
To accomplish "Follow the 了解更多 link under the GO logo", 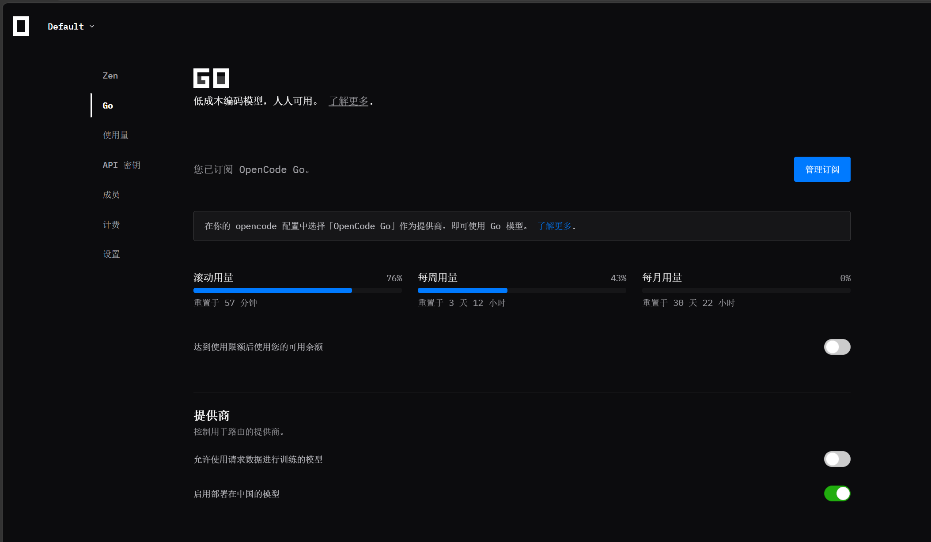I will pyautogui.click(x=348, y=101).
